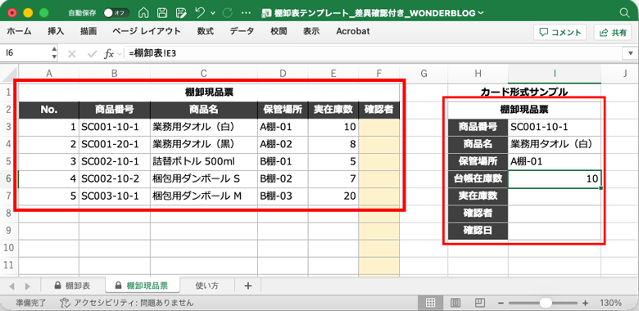Screen dimensions: 639x311
Task: Select column C header
Action: click(204, 74)
